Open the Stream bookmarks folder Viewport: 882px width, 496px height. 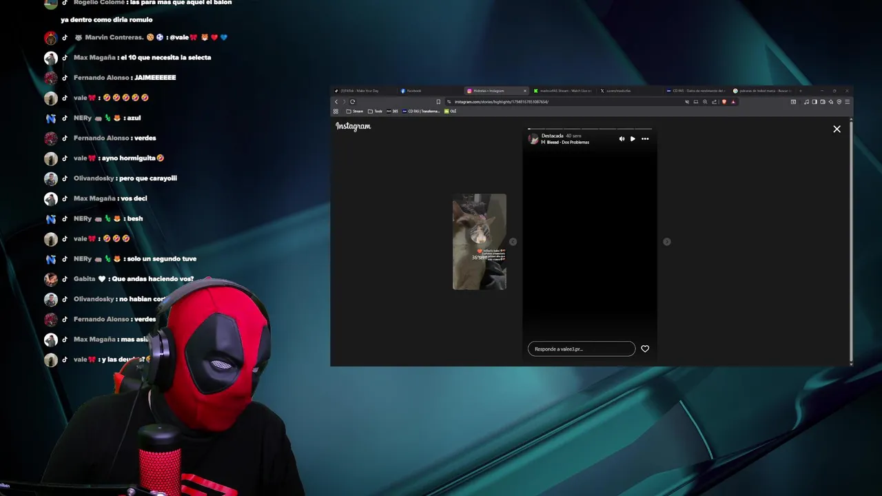(355, 111)
